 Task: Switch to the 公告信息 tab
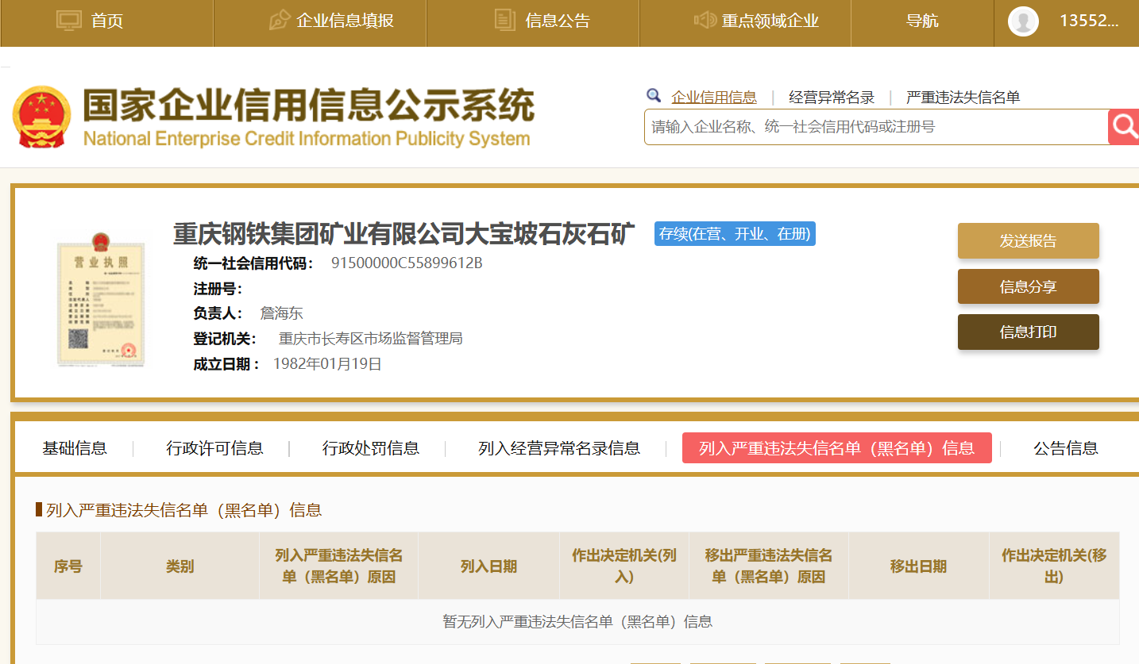(x=1066, y=448)
